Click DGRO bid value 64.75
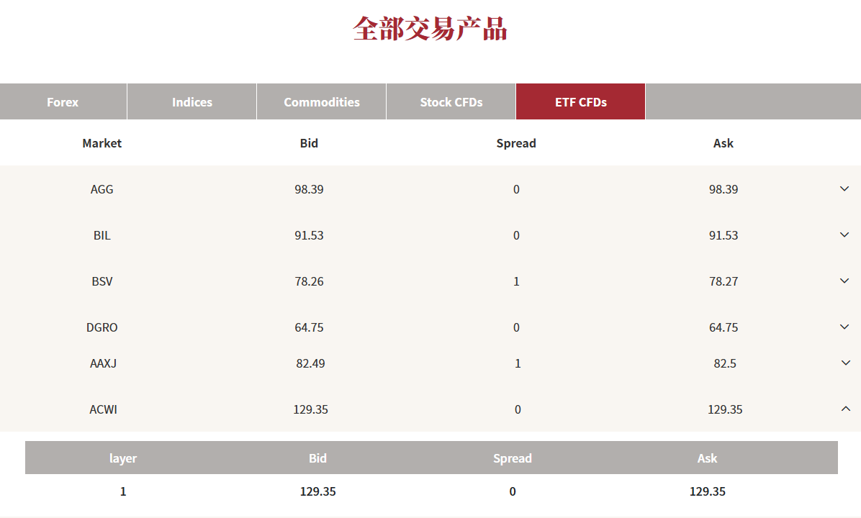Image resolution: width=861 pixels, height=518 pixels. point(309,327)
